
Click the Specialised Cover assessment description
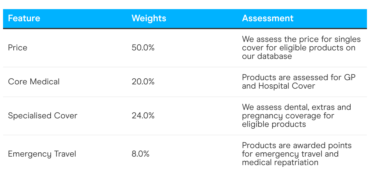(296, 116)
